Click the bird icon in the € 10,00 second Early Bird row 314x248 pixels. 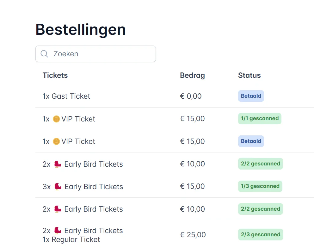point(58,209)
